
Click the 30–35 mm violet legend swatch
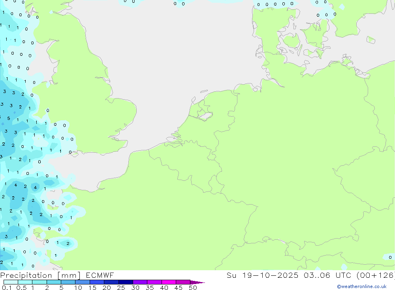[140, 282]
